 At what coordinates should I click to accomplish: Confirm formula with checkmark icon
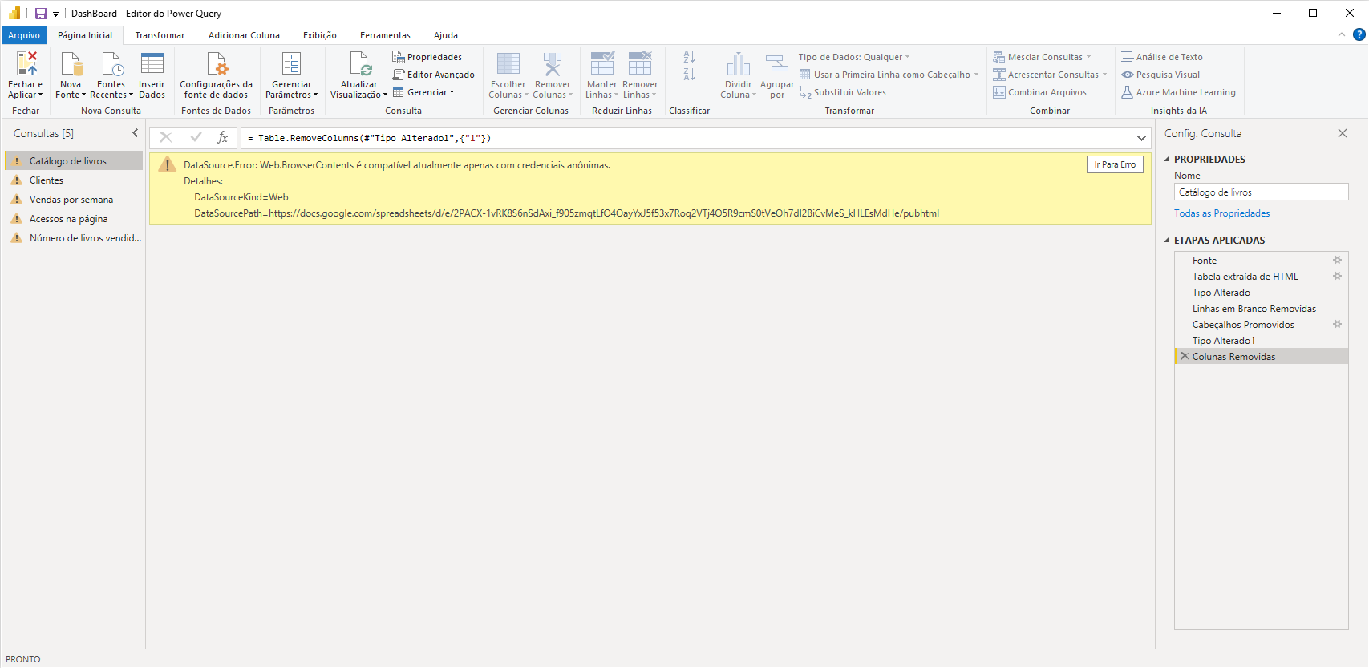pos(196,138)
